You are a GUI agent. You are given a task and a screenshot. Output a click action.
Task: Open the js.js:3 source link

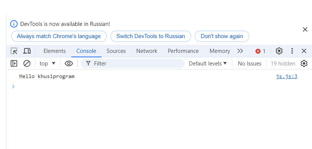point(287,77)
